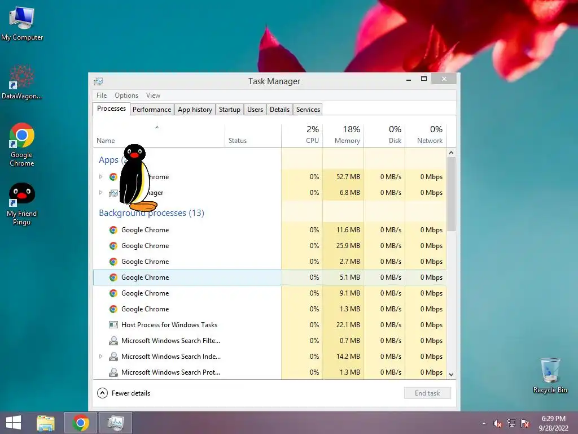Screen dimensions: 578x434
Task: Sort by the Disk column header
Action: tap(384, 136)
